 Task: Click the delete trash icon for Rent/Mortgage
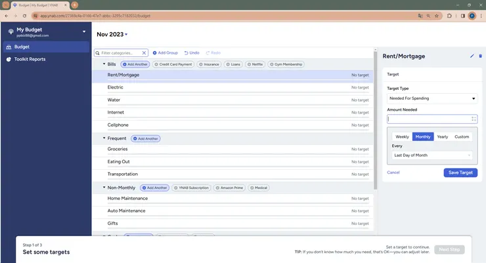click(x=481, y=56)
